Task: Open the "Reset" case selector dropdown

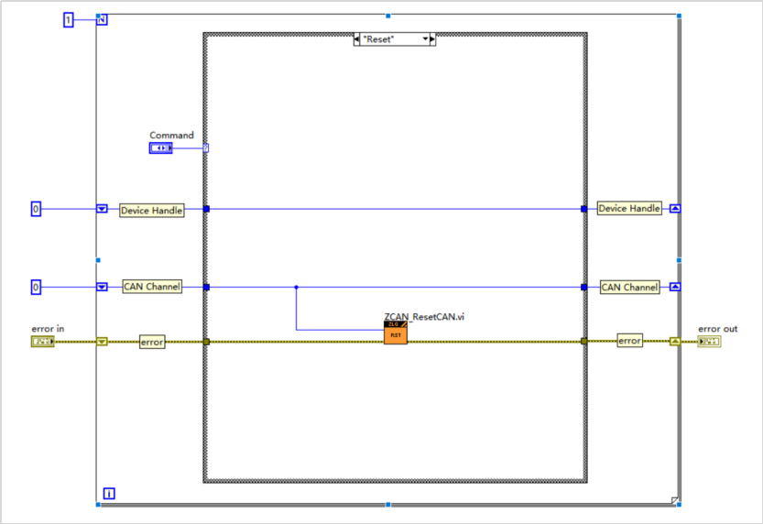Action: coord(425,38)
